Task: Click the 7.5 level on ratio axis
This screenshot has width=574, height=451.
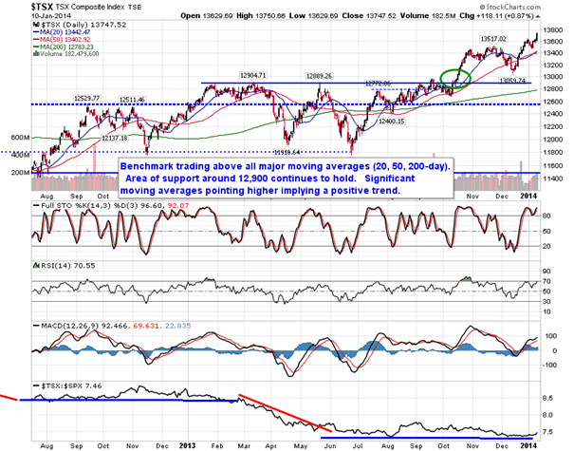Action: click(548, 432)
